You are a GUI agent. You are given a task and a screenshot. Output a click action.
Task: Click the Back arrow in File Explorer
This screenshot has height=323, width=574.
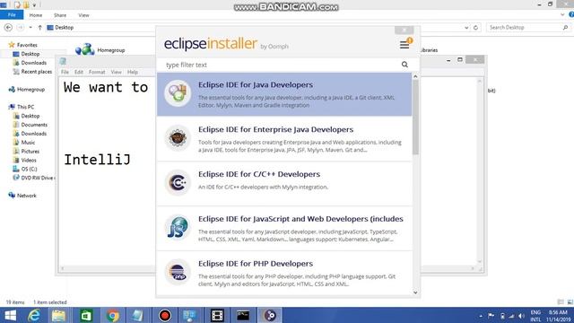tap(8, 28)
